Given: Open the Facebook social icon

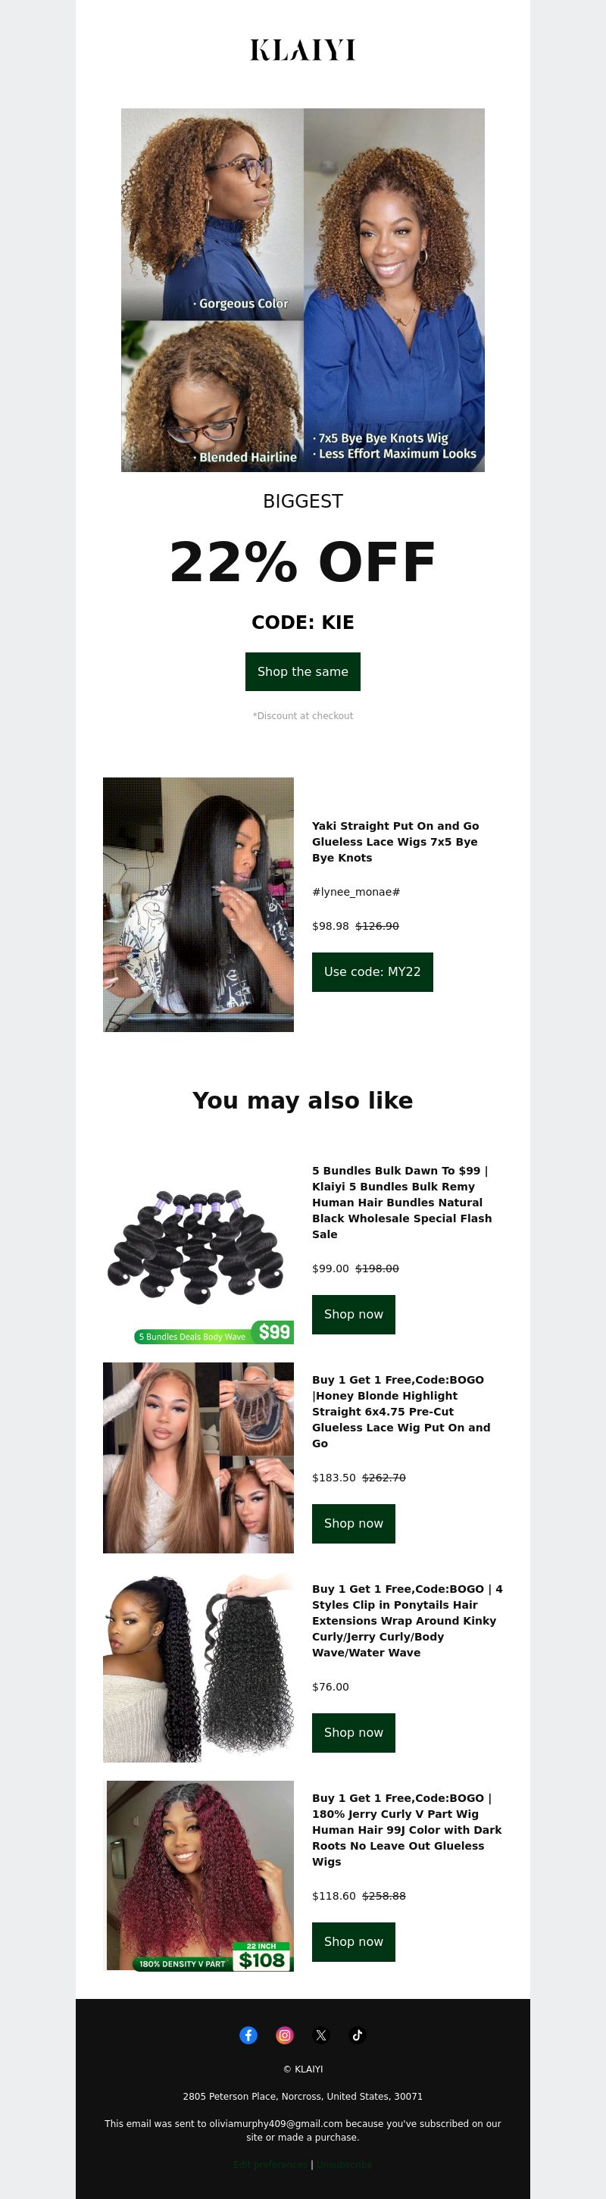Looking at the screenshot, I should (x=248, y=2035).
